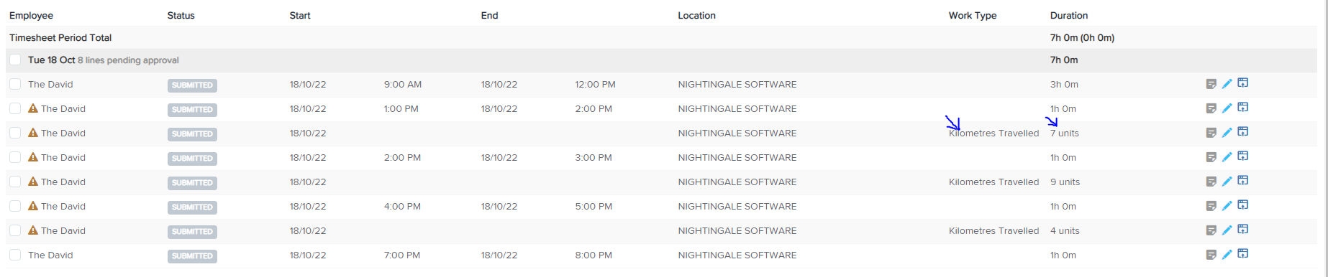This screenshot has width=1328, height=277.
Task: Select the checkbox for the 9:00 AM line
Action: [15, 84]
